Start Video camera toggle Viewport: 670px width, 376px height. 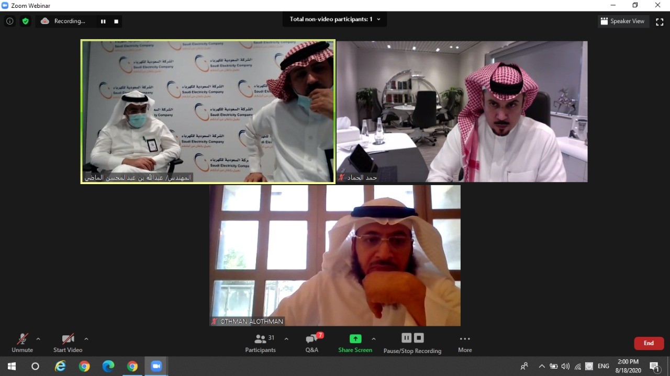pyautogui.click(x=68, y=344)
